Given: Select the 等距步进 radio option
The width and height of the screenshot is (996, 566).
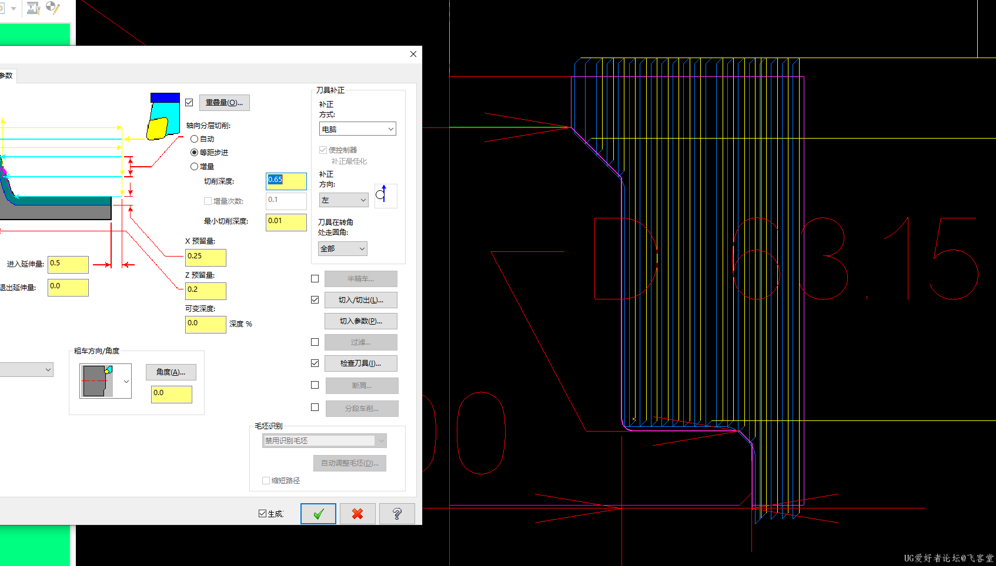Looking at the screenshot, I should coord(194,152).
